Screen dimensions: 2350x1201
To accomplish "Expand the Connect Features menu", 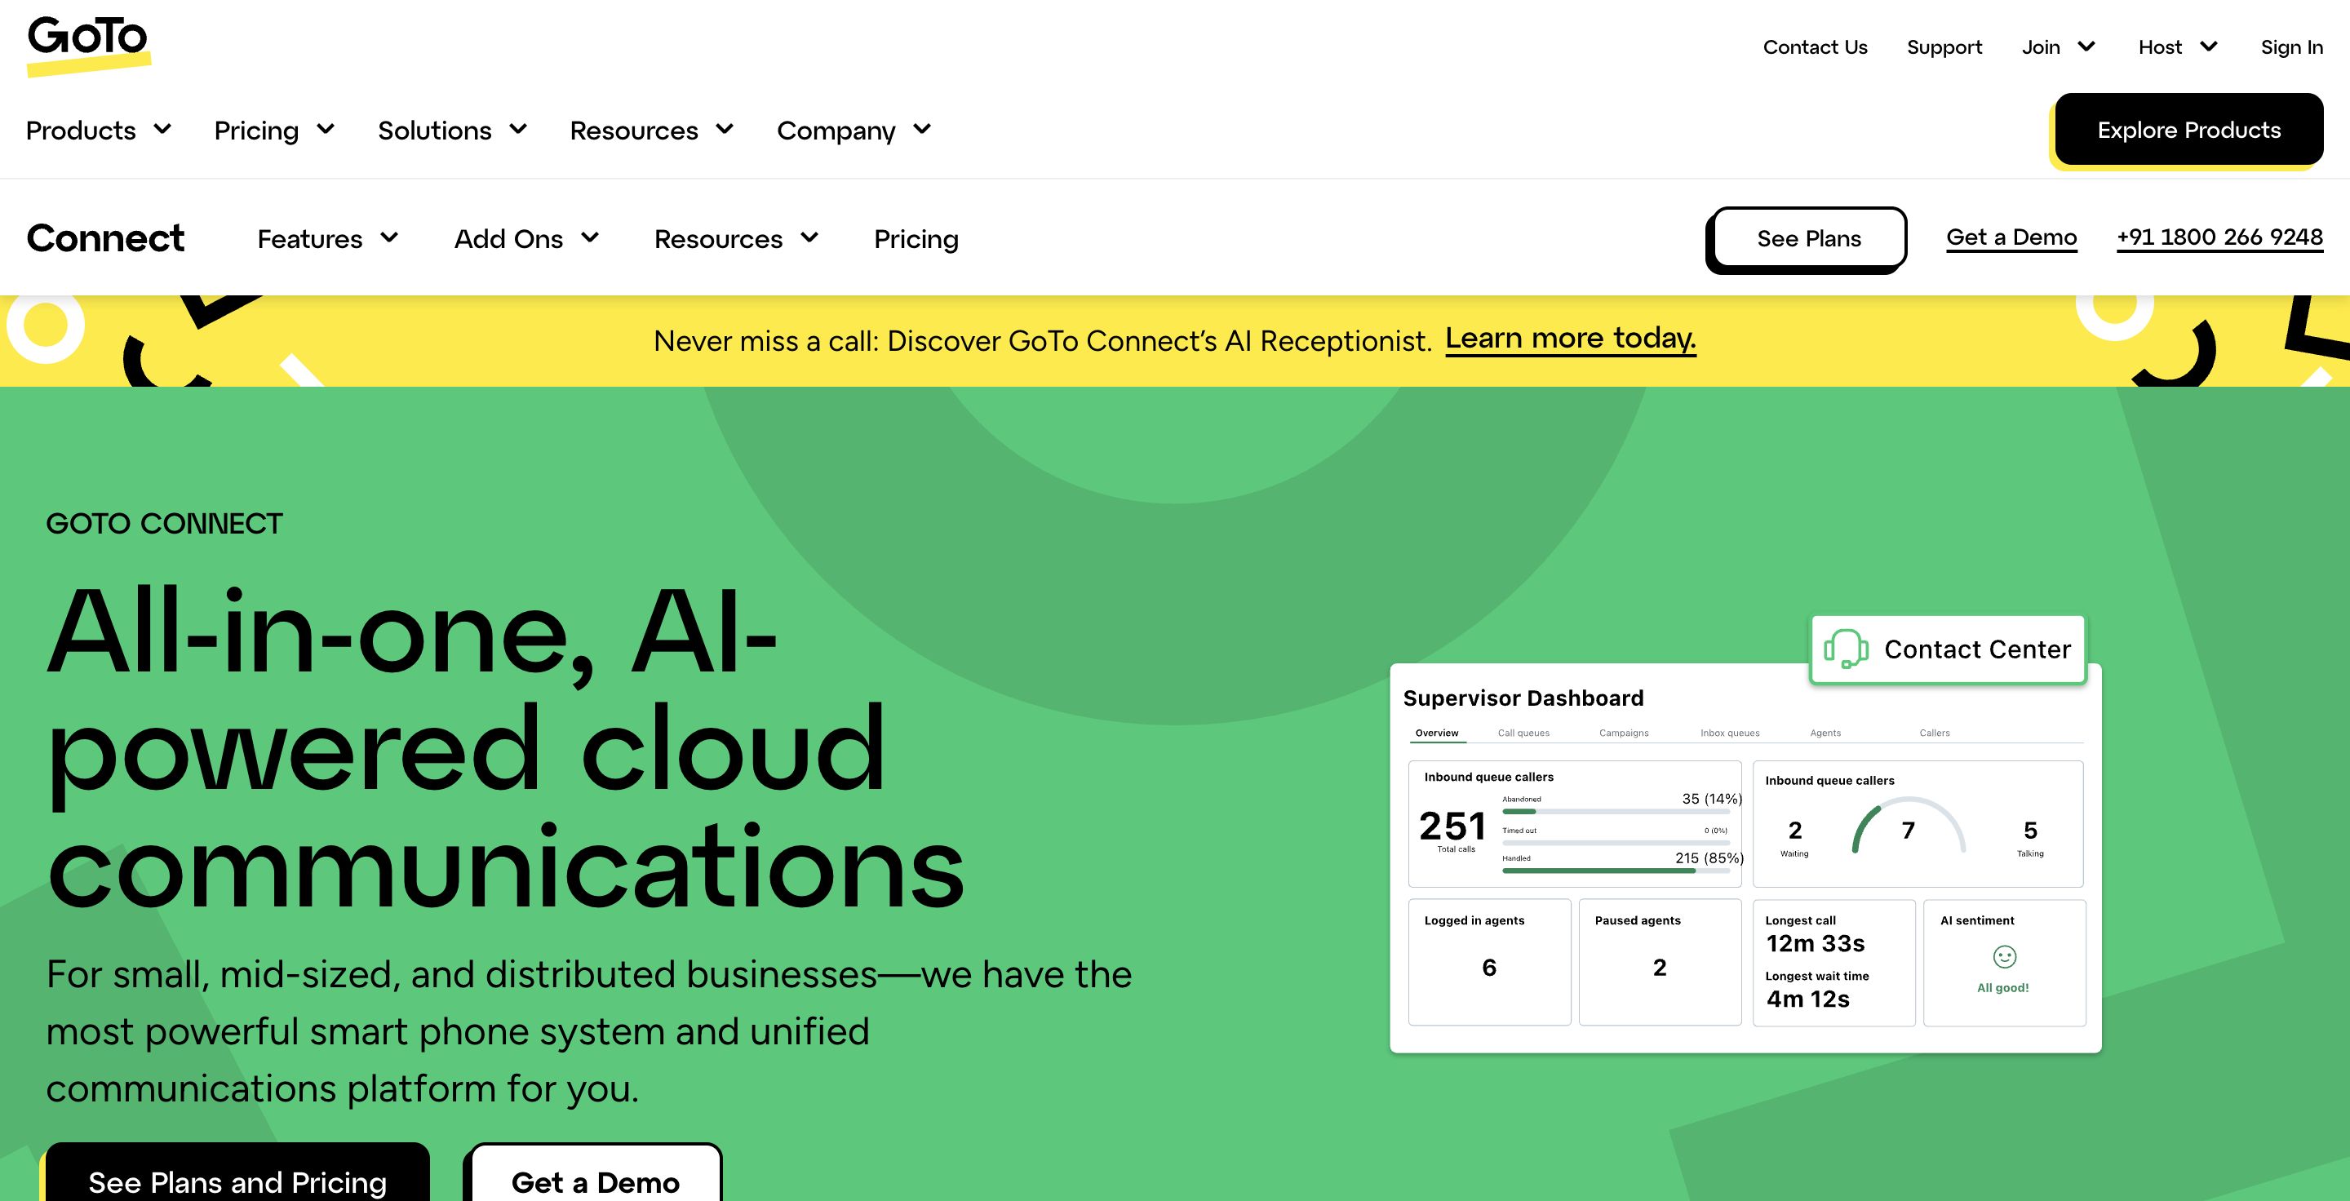I will (327, 239).
